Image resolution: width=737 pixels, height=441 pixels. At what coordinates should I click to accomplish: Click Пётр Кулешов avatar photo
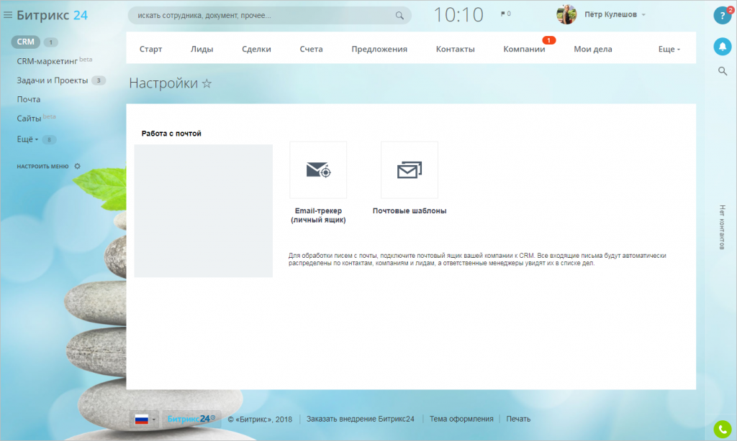[566, 14]
